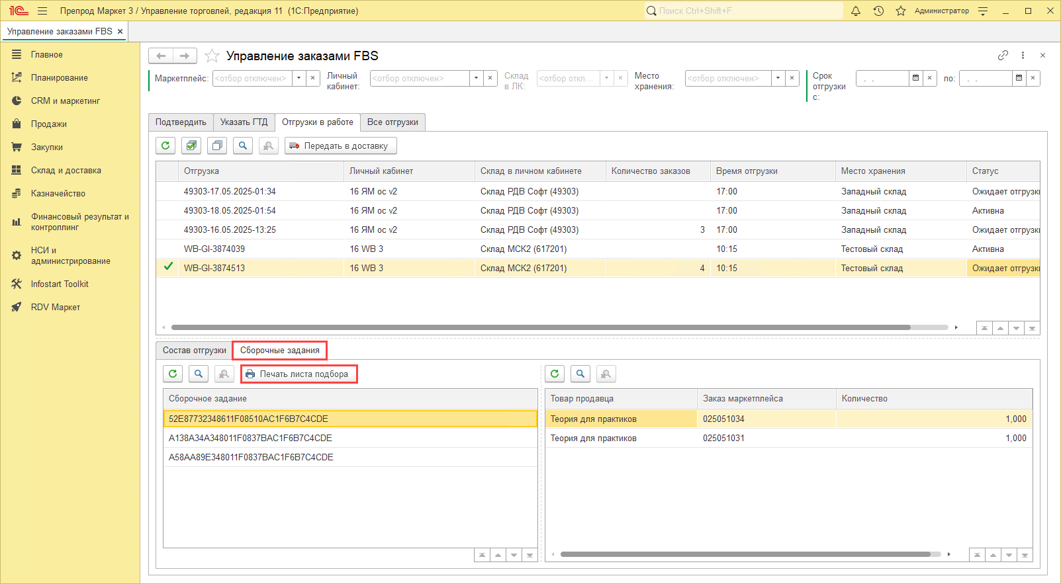The height and width of the screenshot is (584, 1061).
Task: Open the notifications bell icon
Action: (x=856, y=11)
